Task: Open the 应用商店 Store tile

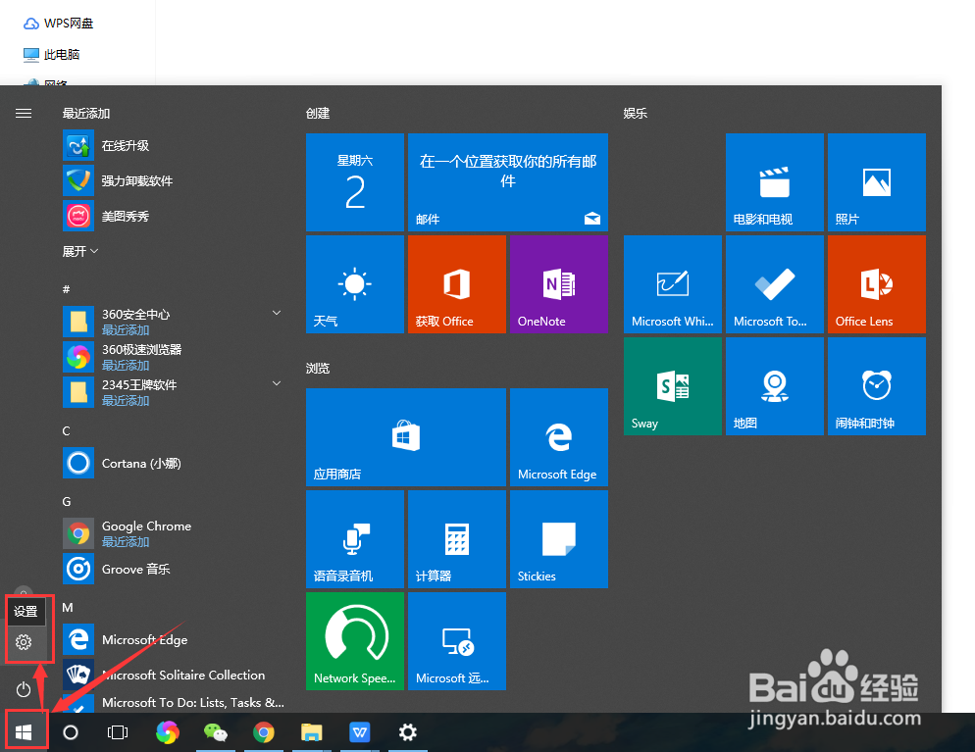Action: (405, 436)
